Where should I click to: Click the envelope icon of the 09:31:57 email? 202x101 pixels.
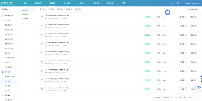42,89
